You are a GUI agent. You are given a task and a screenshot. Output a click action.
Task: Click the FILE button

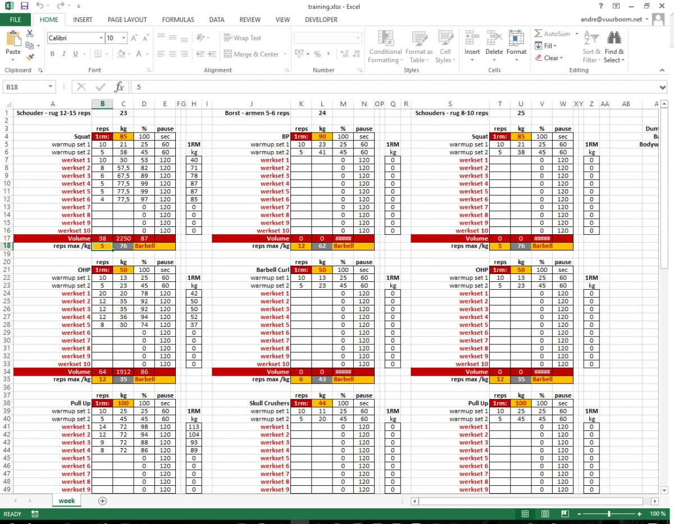point(15,20)
